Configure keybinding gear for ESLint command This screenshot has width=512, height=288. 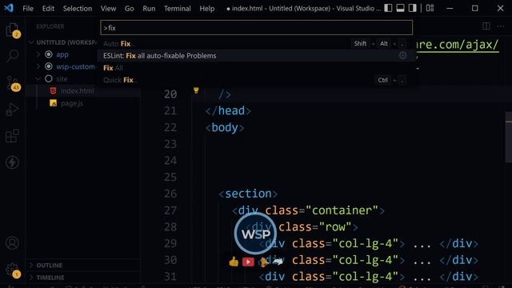pyautogui.click(x=402, y=55)
